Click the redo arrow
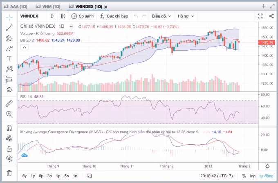The height and width of the screenshot is (183, 278). point(144,16)
